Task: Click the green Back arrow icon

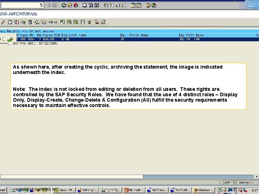Action: tap(64, 5)
